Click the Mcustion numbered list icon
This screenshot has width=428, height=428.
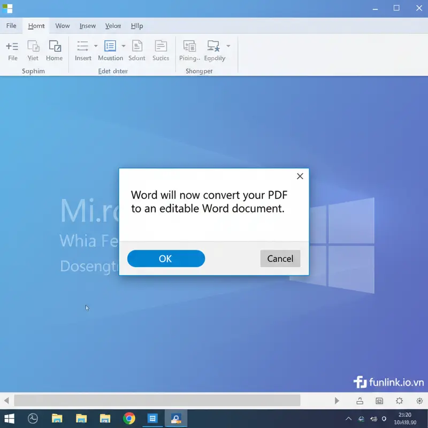coord(109,45)
